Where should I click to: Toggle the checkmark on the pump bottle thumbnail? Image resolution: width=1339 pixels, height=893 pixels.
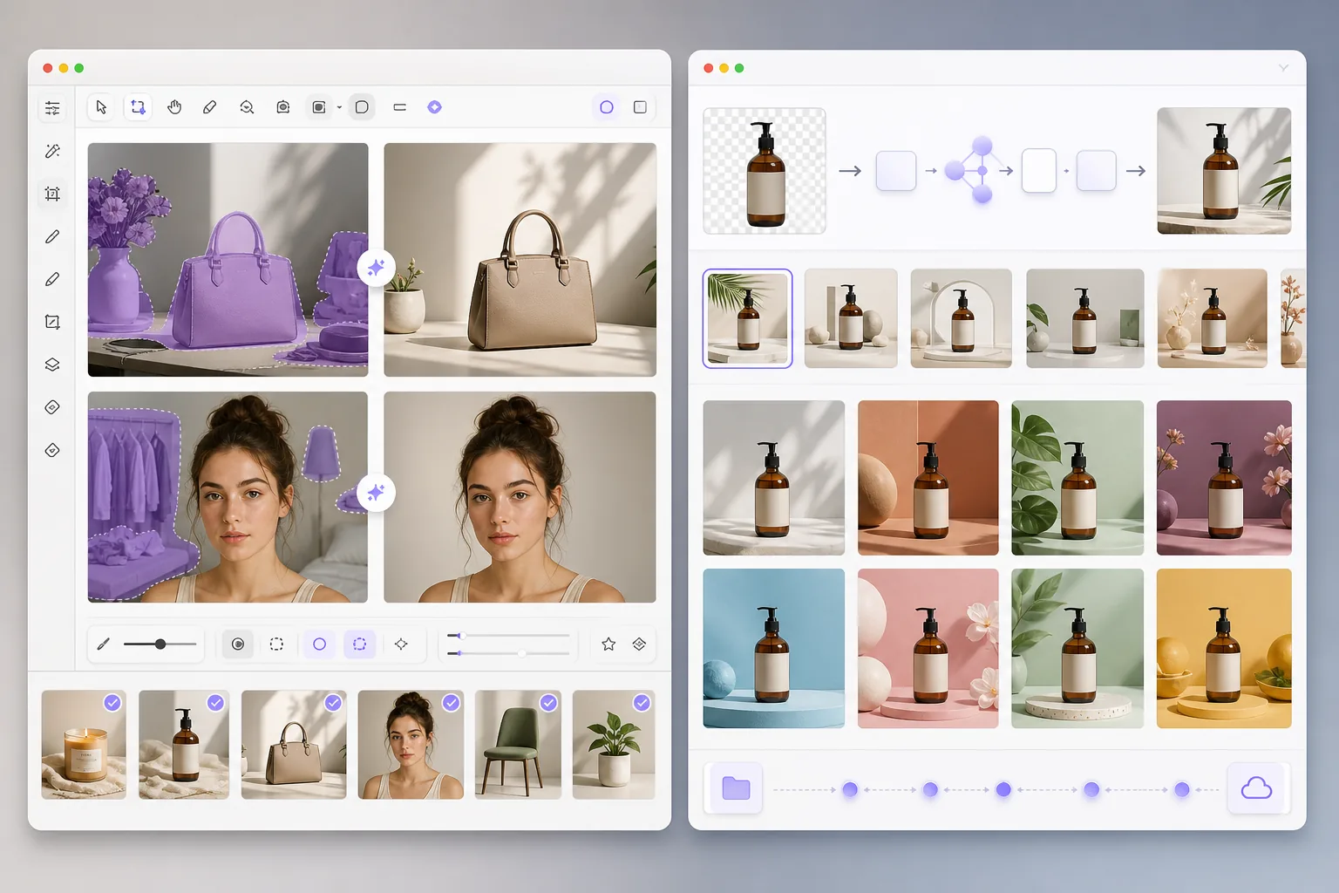(216, 703)
